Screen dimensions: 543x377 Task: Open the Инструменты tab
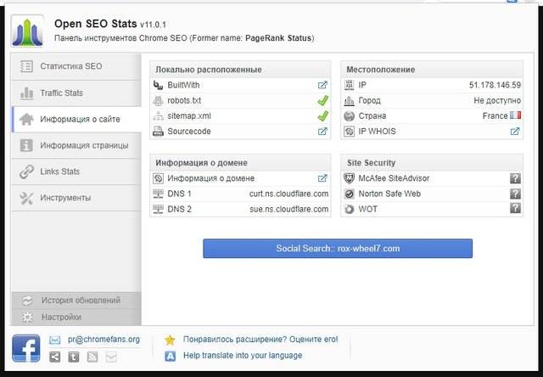pyautogui.click(x=76, y=198)
